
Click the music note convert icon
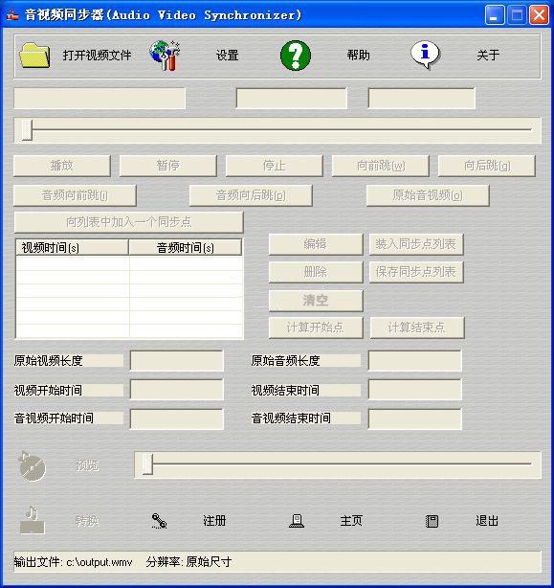click(x=32, y=520)
